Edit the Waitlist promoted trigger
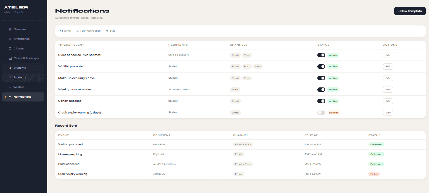 coord(388,66)
